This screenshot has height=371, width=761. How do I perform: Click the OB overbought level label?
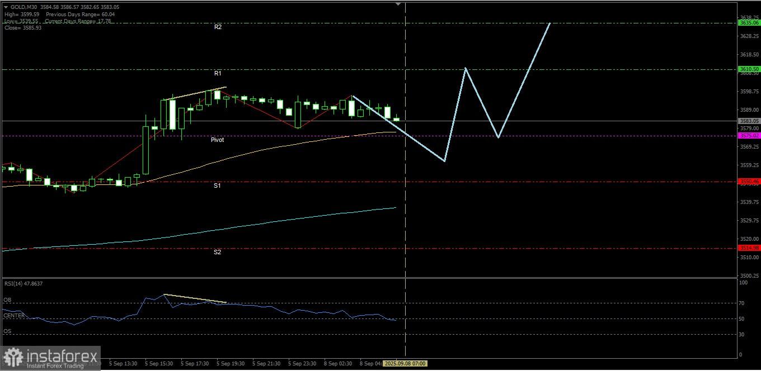tap(7, 300)
